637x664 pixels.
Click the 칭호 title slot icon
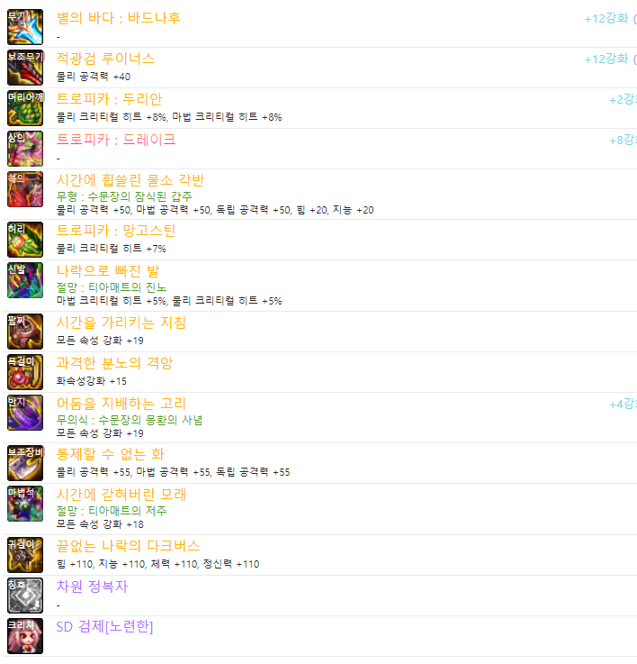25,596
